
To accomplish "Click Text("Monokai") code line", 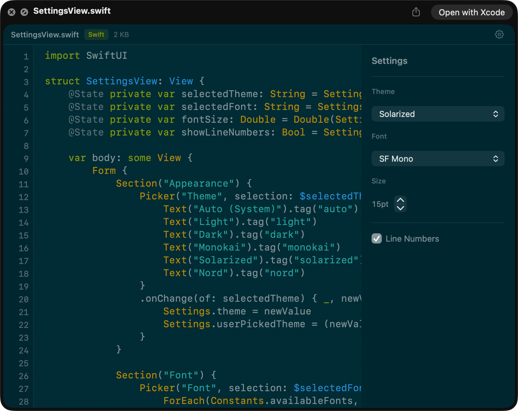I will click(252, 247).
